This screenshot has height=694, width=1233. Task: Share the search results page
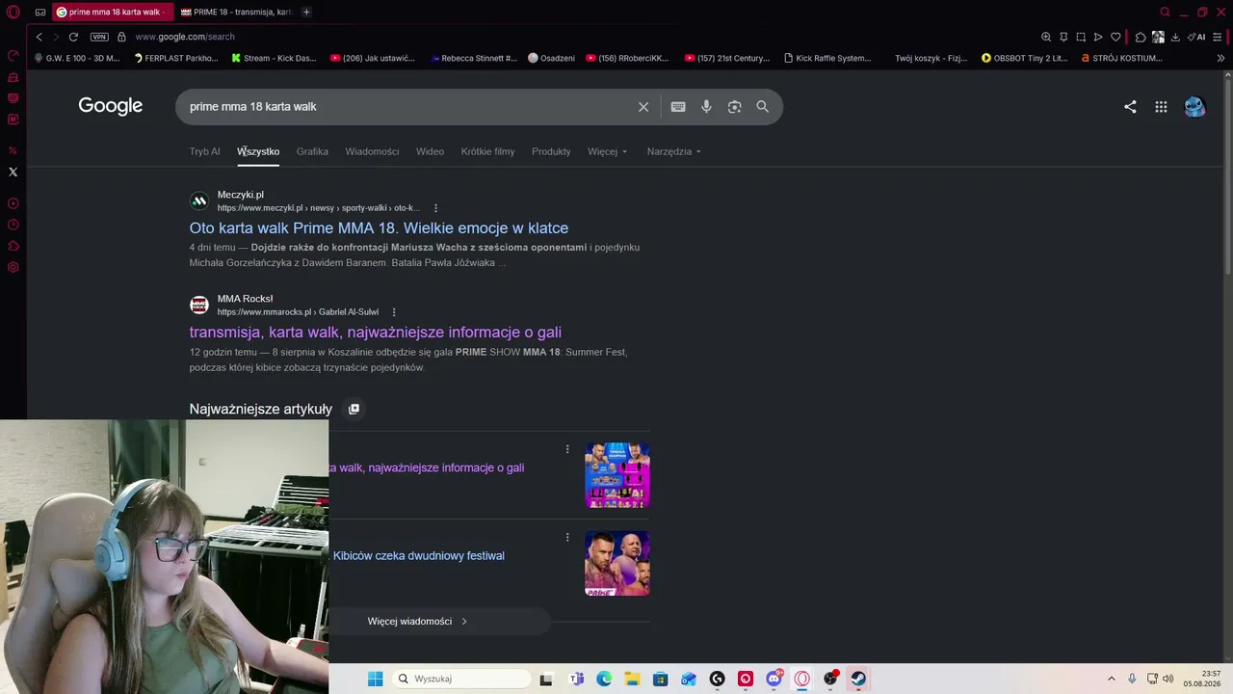click(x=1130, y=107)
